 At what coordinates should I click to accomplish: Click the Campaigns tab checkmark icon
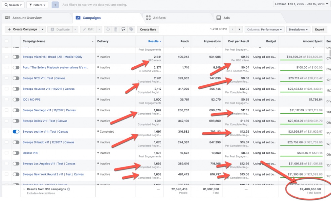click(x=78, y=18)
